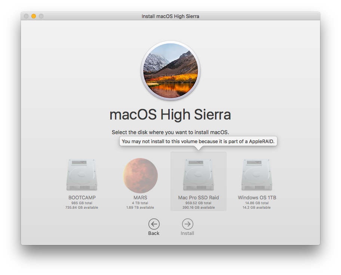
Task: Click the '14.2 GB available' text
Action: pos(256,208)
